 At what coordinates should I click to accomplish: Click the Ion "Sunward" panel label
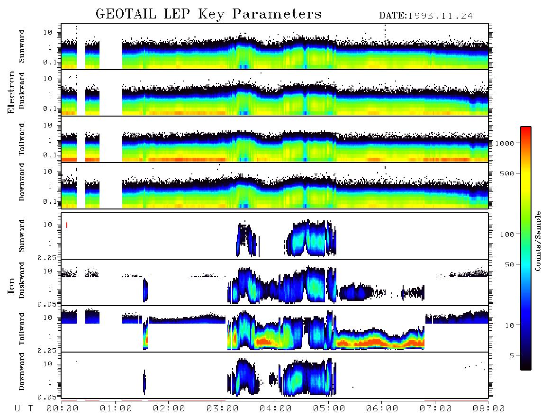[x=22, y=236]
